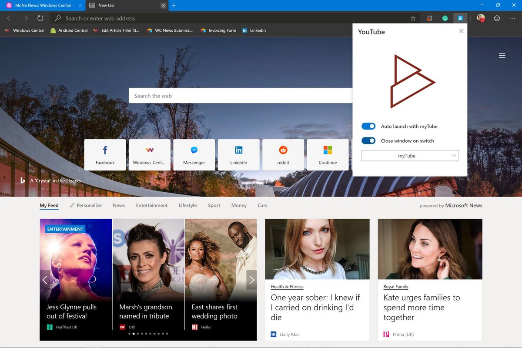The image size is (522, 348).
Task: Send feedback via the smiley icon
Action: (496, 18)
